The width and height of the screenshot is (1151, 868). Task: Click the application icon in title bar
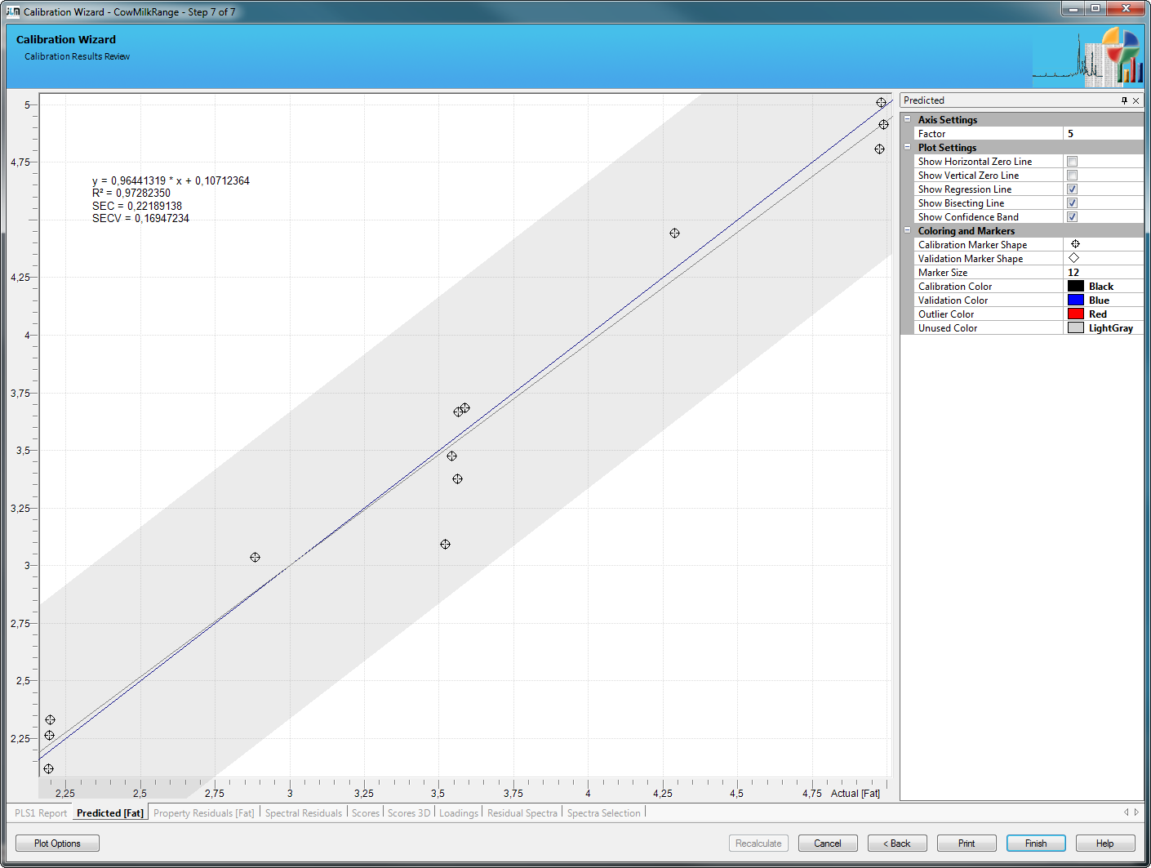coord(13,11)
